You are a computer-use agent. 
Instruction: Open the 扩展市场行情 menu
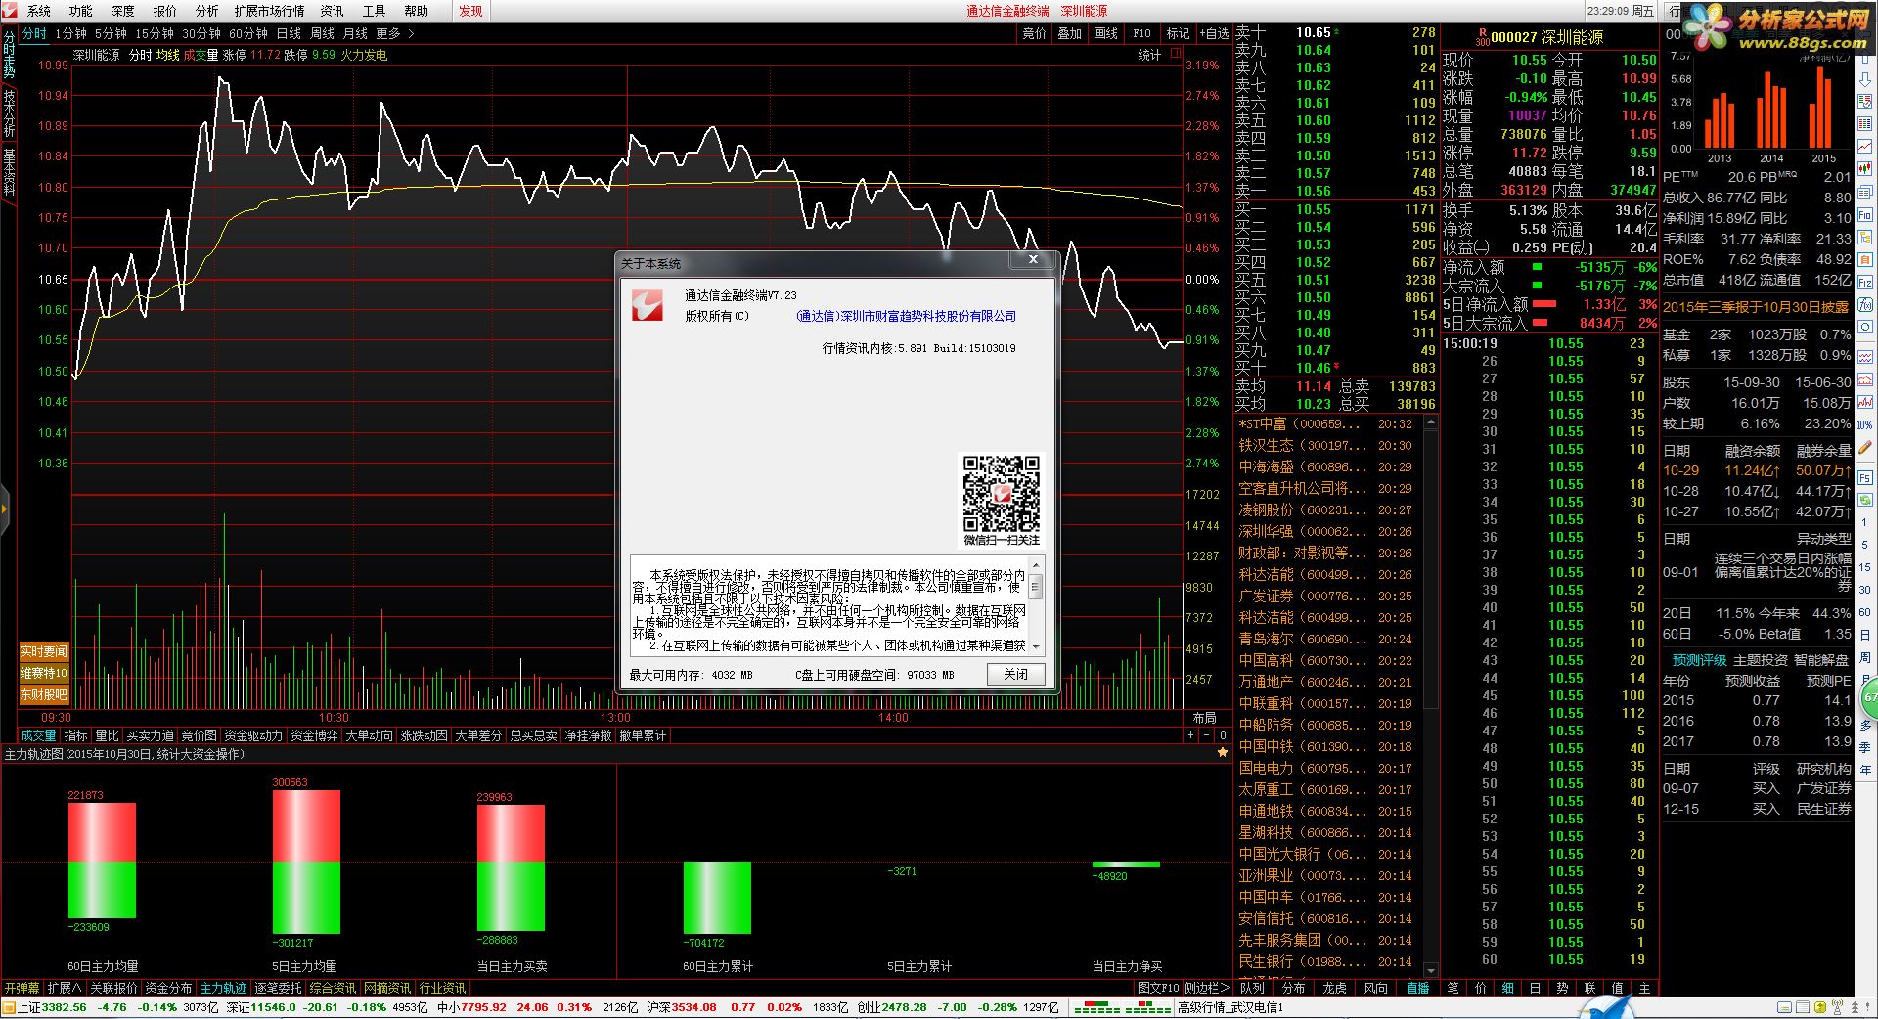[x=269, y=11]
